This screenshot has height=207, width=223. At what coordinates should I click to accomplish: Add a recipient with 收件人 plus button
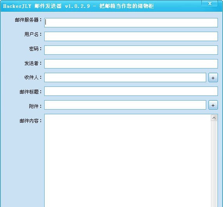tap(213, 77)
